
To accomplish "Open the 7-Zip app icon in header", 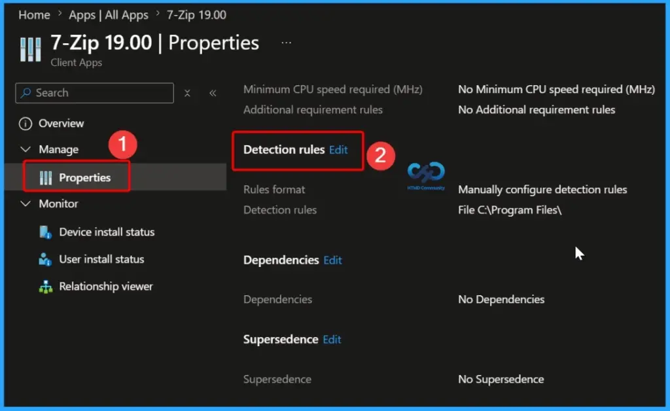I will click(31, 49).
